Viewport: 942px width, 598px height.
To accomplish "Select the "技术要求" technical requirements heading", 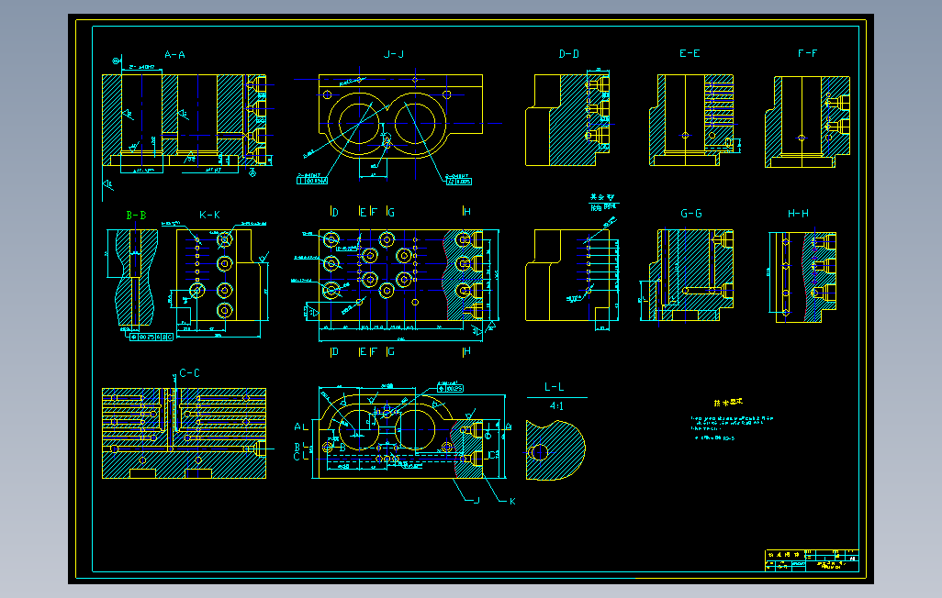I will (728, 403).
